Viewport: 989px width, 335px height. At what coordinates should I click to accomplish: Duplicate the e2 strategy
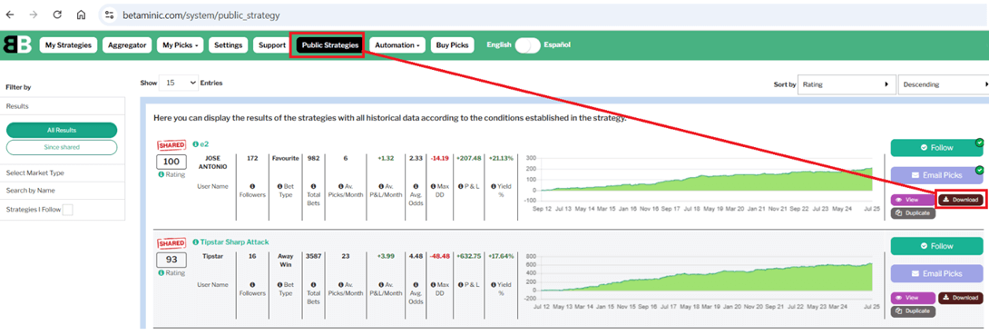pos(913,213)
